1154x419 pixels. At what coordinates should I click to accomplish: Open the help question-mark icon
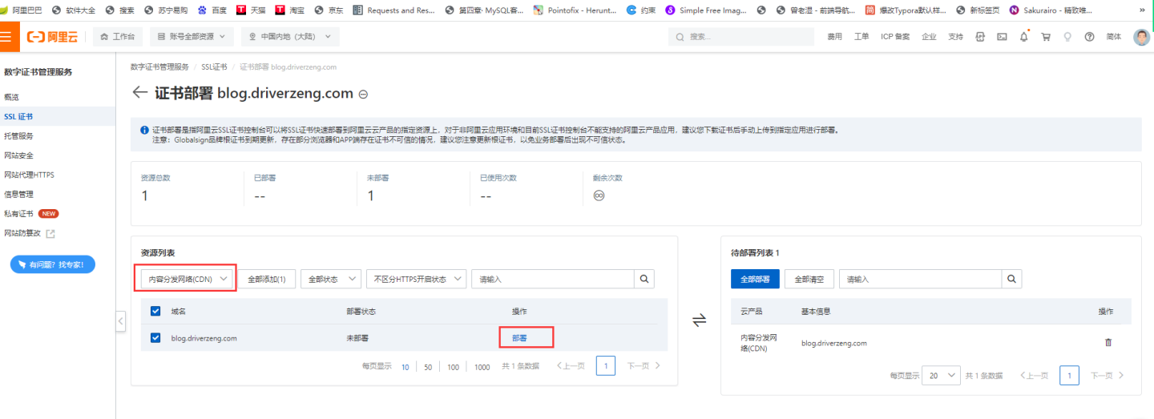(1089, 37)
